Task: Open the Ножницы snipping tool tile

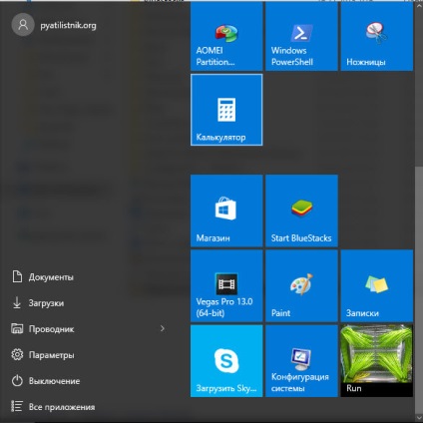Action: tap(377, 36)
